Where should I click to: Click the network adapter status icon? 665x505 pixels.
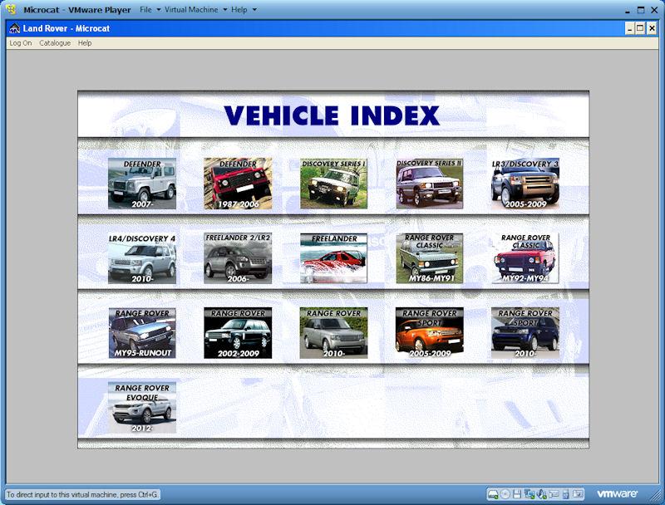530,494
